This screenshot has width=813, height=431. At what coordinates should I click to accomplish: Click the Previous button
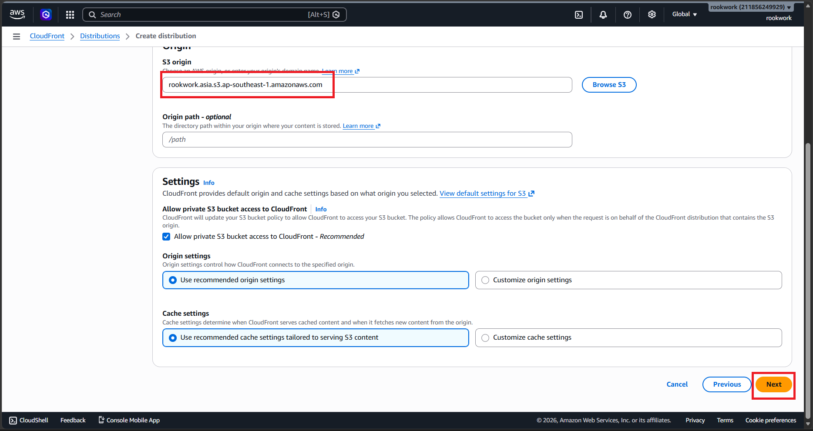tap(727, 384)
